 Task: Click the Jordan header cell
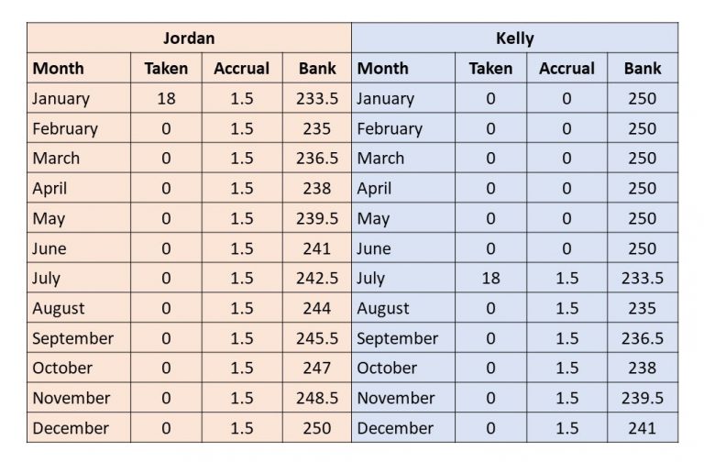tap(189, 38)
